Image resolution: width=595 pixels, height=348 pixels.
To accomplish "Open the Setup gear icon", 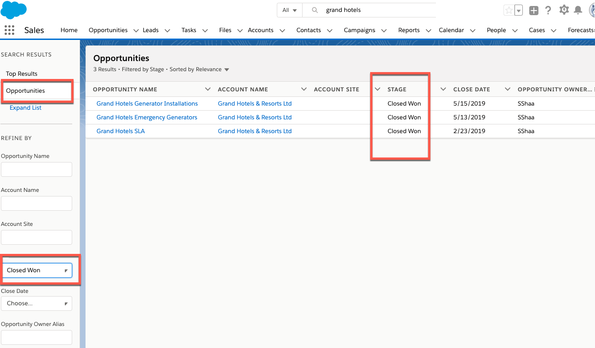I will [x=564, y=10].
